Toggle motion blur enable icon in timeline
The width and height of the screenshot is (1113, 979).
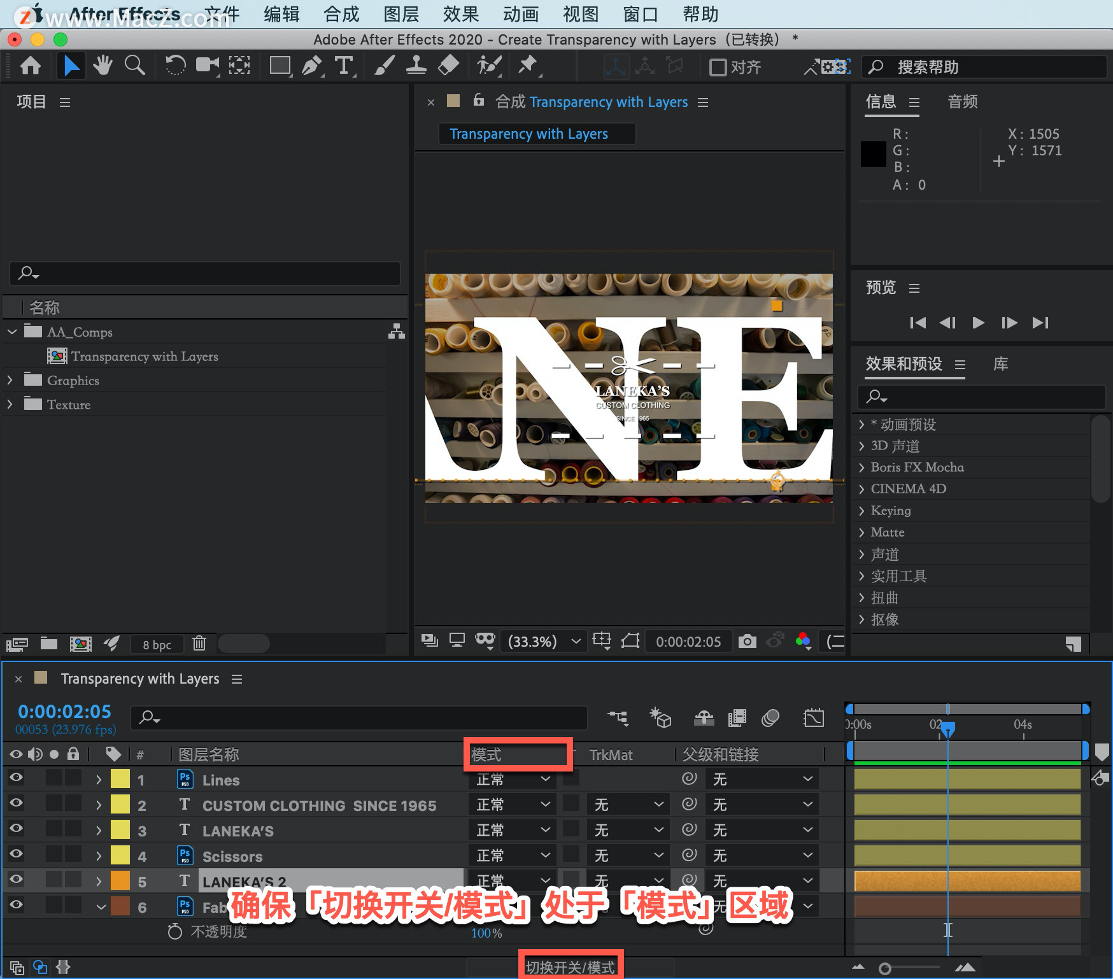click(770, 718)
